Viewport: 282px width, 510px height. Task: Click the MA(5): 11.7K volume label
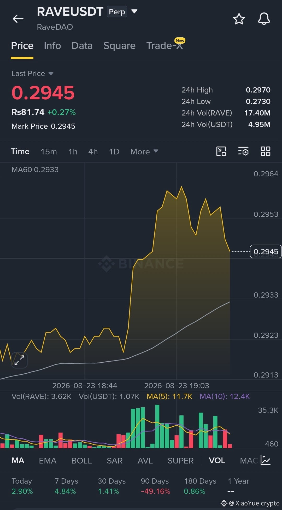coord(169,396)
